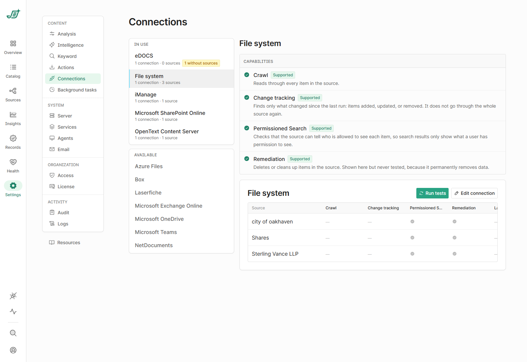Screen dimensions: 527x362
Task: Open the Agents settings page
Action: [73, 138]
